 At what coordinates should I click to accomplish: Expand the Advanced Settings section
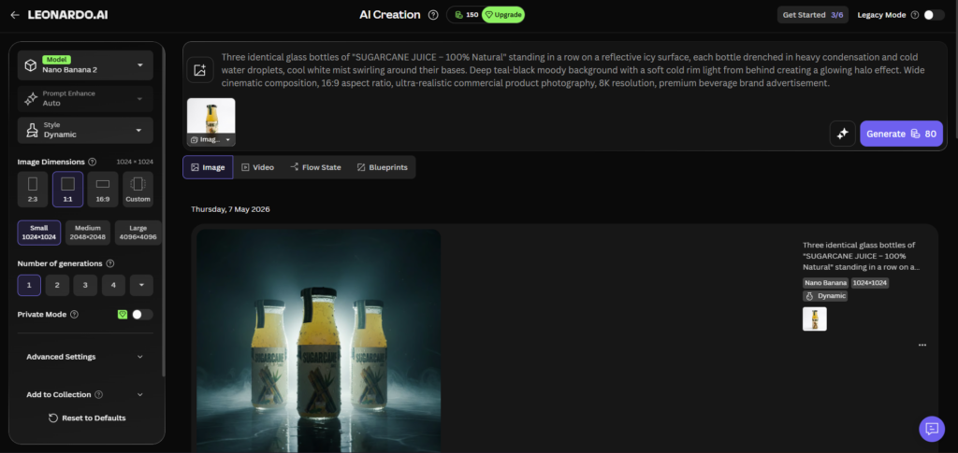click(x=85, y=357)
